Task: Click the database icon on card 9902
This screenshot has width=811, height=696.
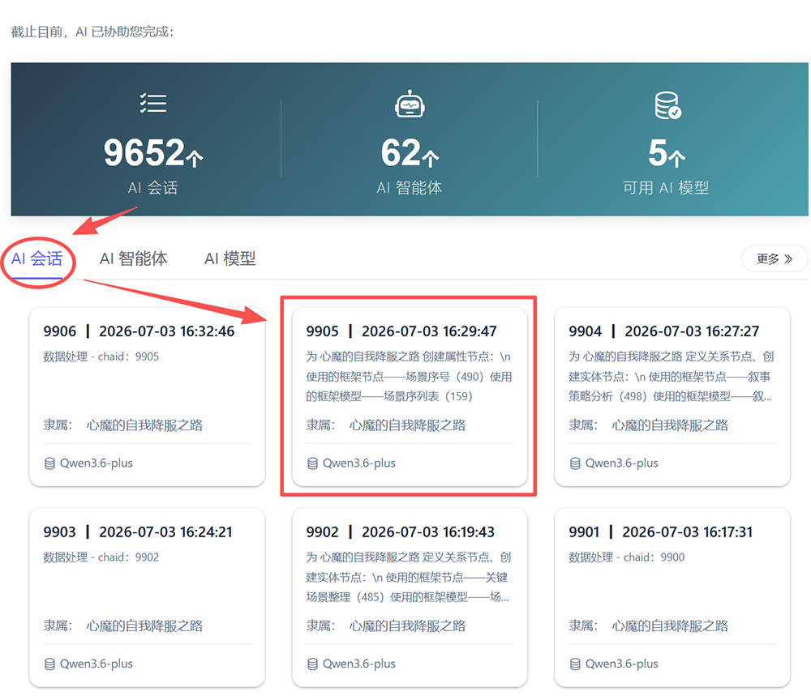Action: 312,664
